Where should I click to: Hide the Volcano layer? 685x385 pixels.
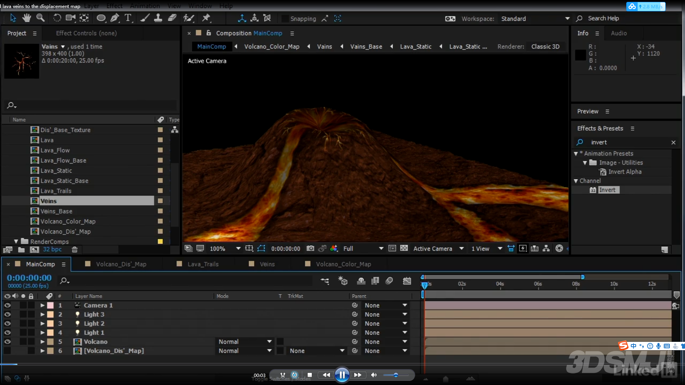click(7, 341)
